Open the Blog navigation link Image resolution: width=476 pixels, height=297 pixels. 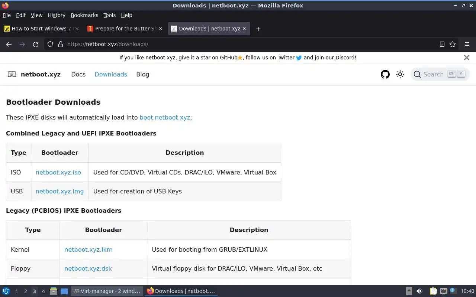click(143, 74)
